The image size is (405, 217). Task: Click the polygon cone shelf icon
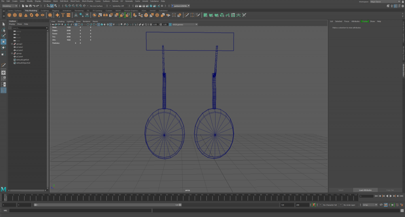click(x=26, y=15)
